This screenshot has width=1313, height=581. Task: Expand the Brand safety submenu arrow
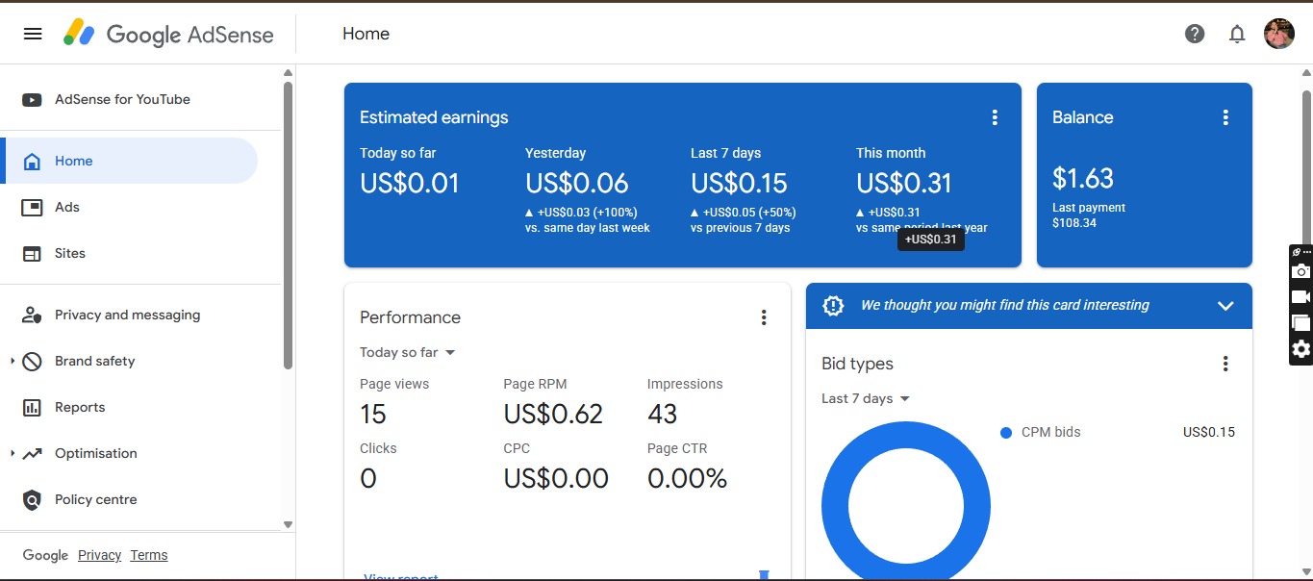(x=13, y=362)
